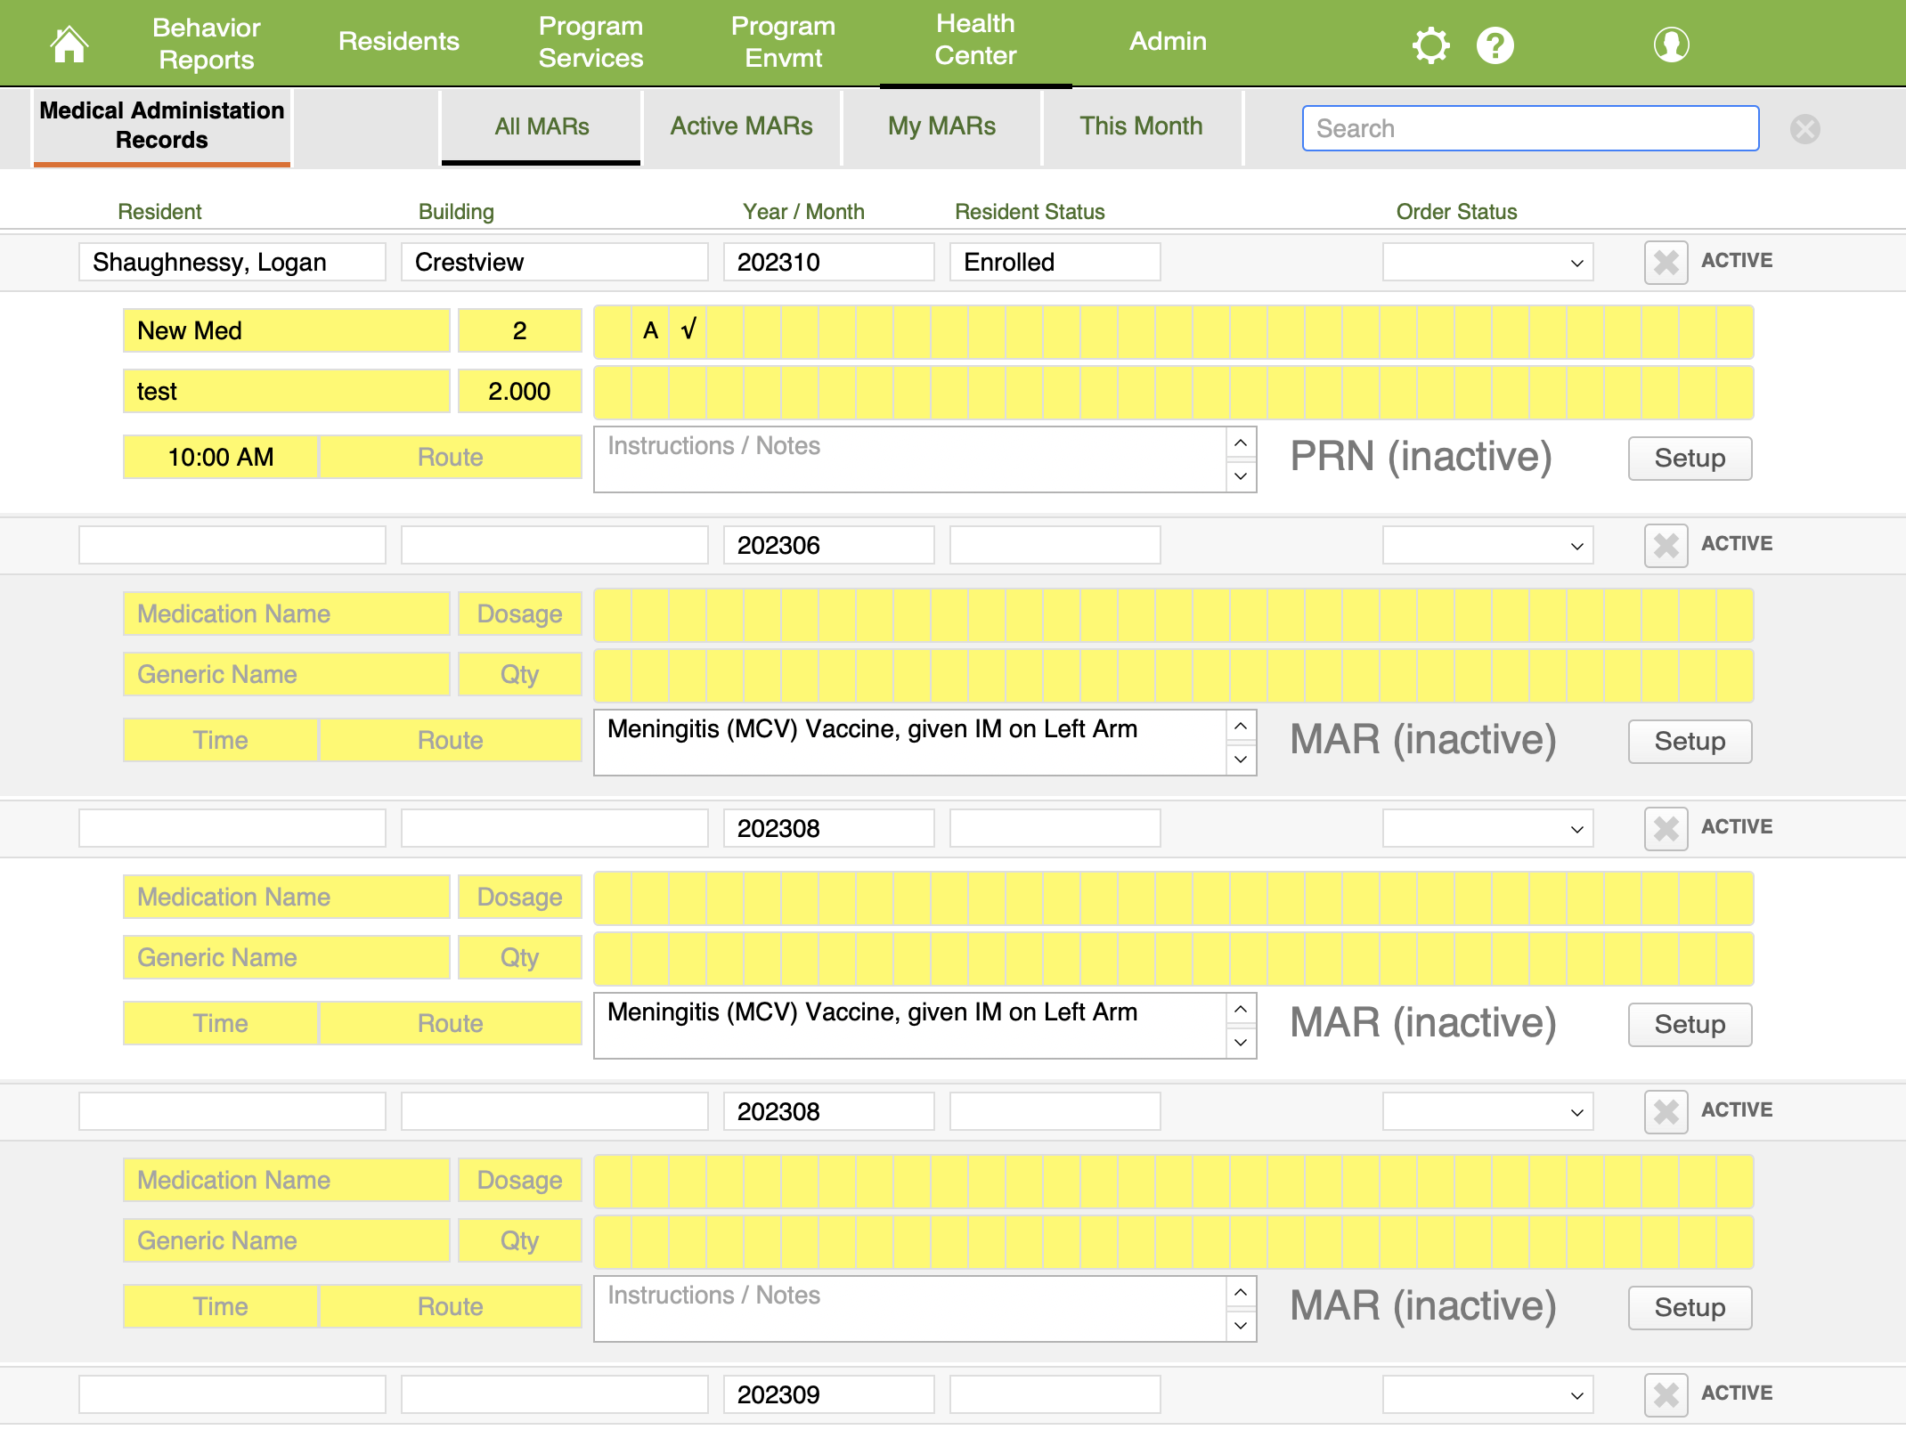Click Setup for first 202308 MAR record
Image resolution: width=1906 pixels, height=1430 pixels.
[1690, 1025]
